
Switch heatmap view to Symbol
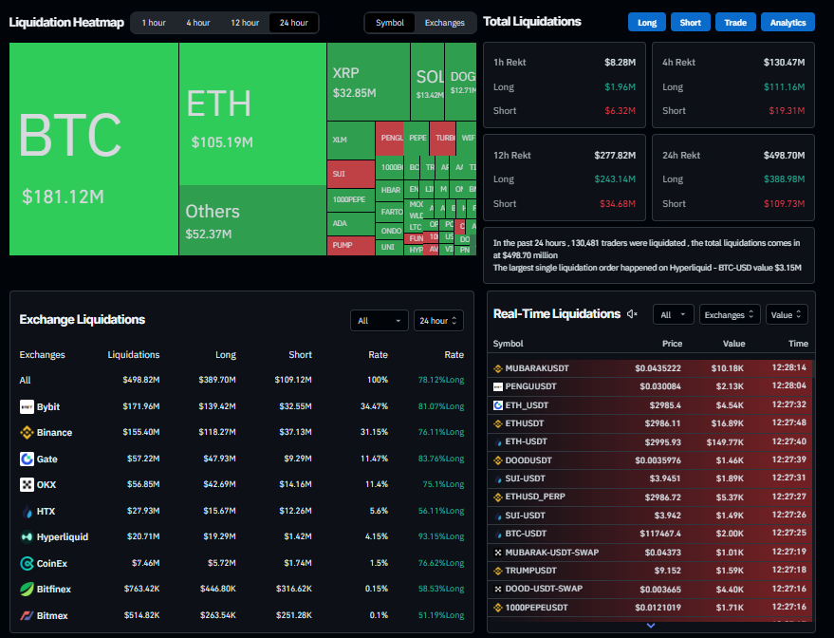(389, 23)
